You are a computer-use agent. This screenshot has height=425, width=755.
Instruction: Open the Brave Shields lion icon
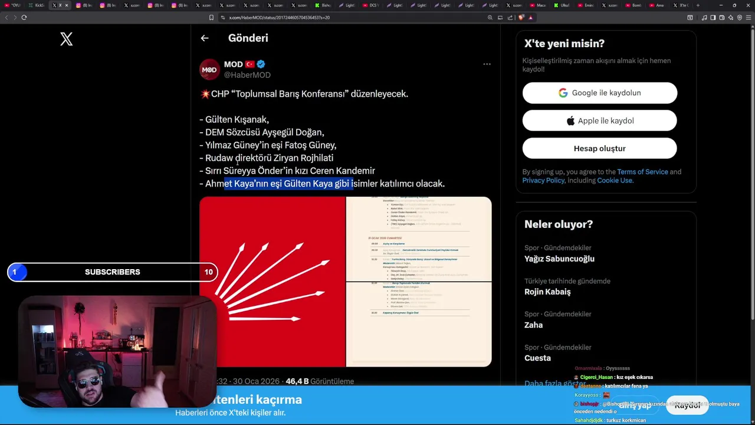[x=521, y=18]
